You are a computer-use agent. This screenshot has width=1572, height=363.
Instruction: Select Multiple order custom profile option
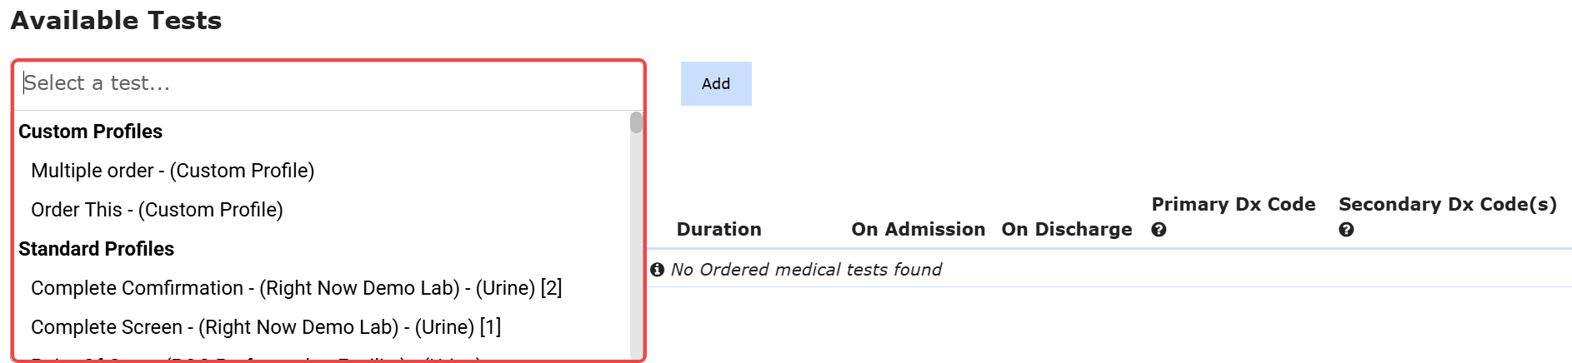[173, 171]
